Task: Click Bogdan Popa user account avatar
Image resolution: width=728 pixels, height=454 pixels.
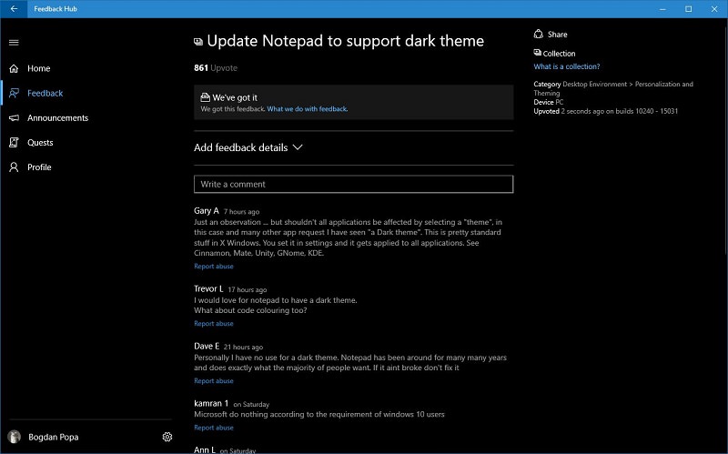Action: pos(14,437)
